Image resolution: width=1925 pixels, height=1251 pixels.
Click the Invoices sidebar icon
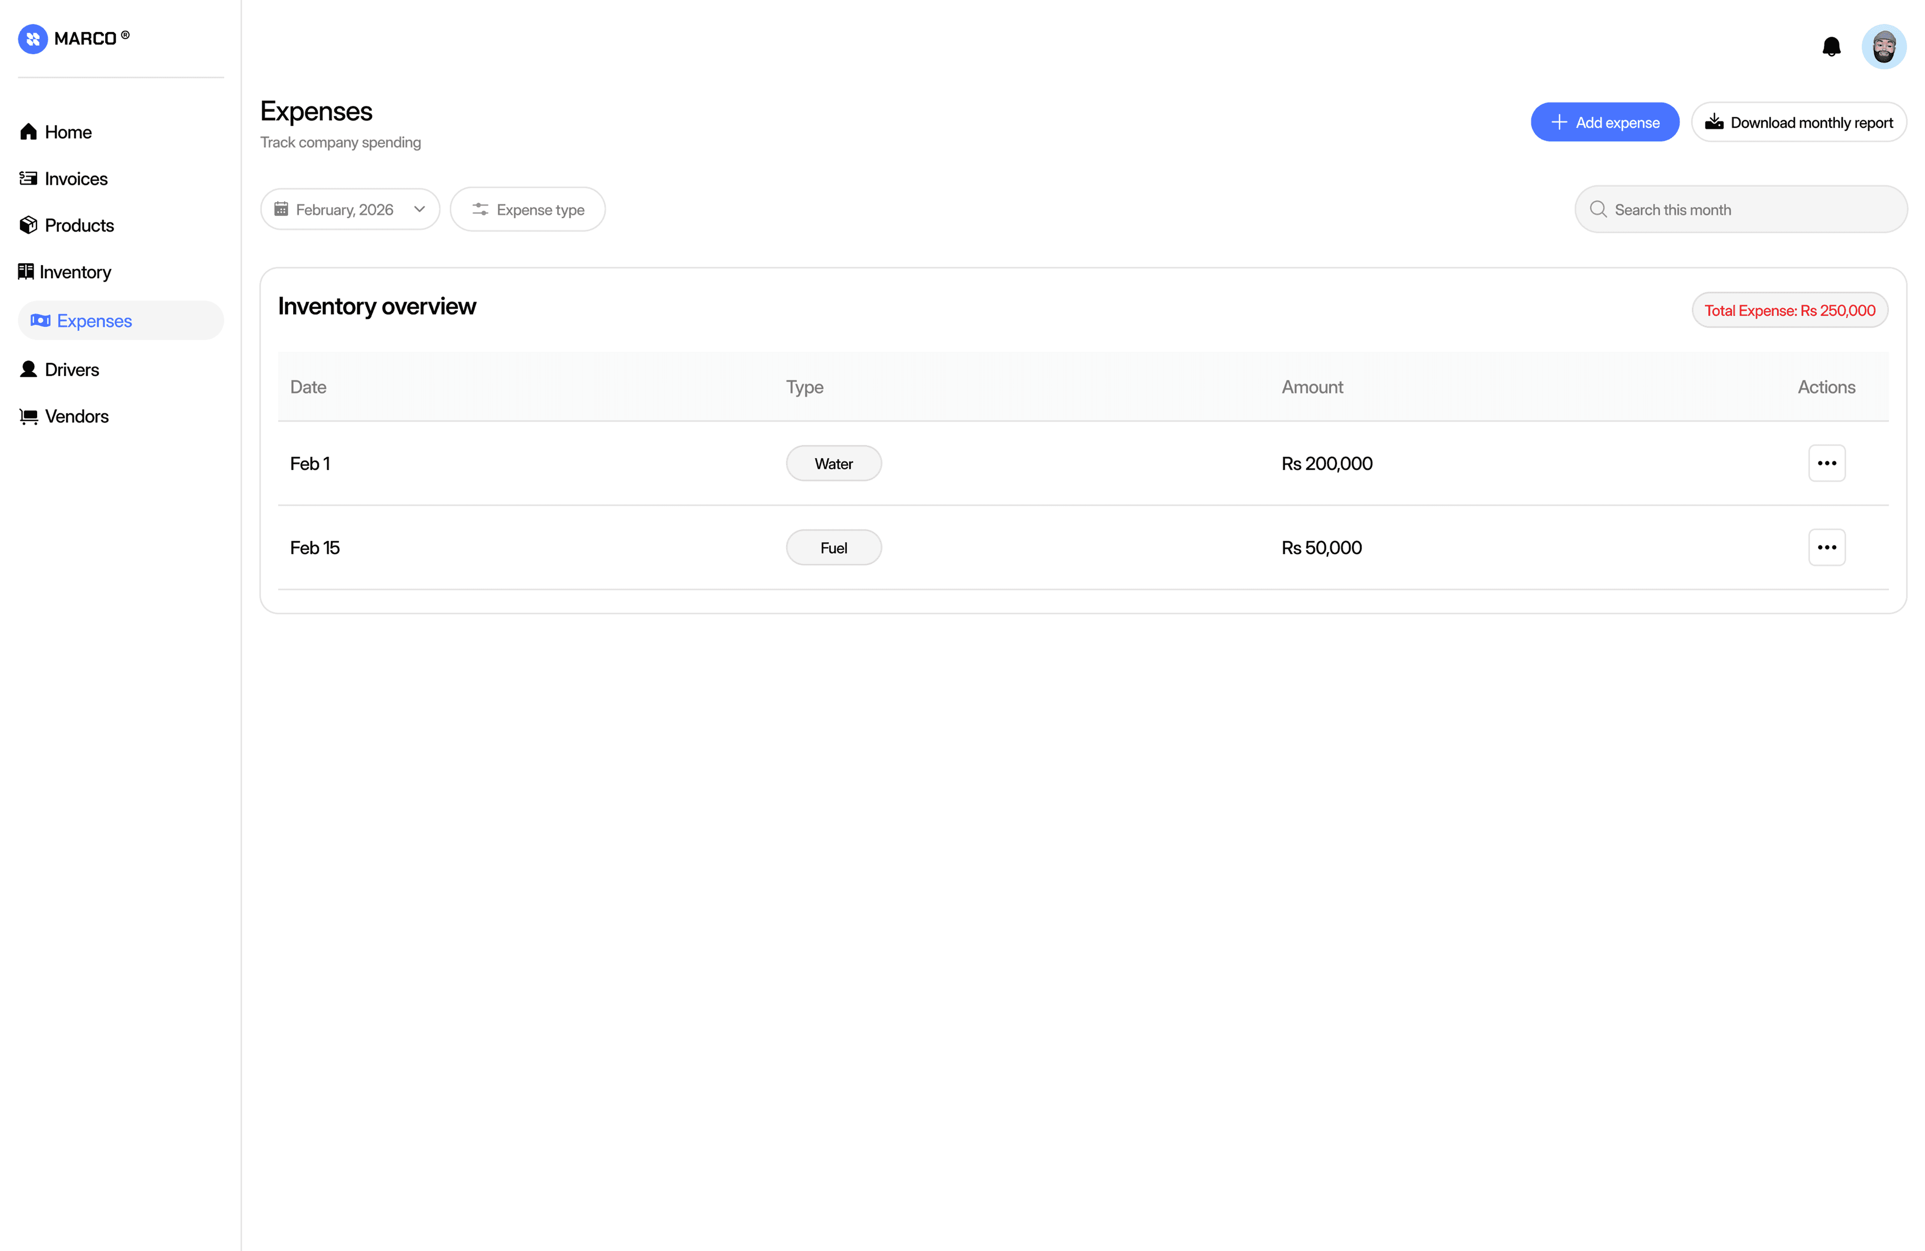click(29, 179)
